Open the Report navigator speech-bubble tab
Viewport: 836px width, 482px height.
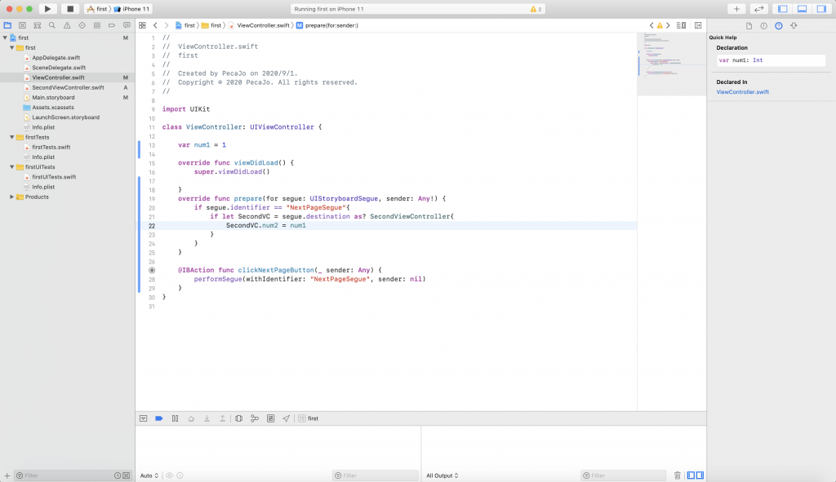127,25
